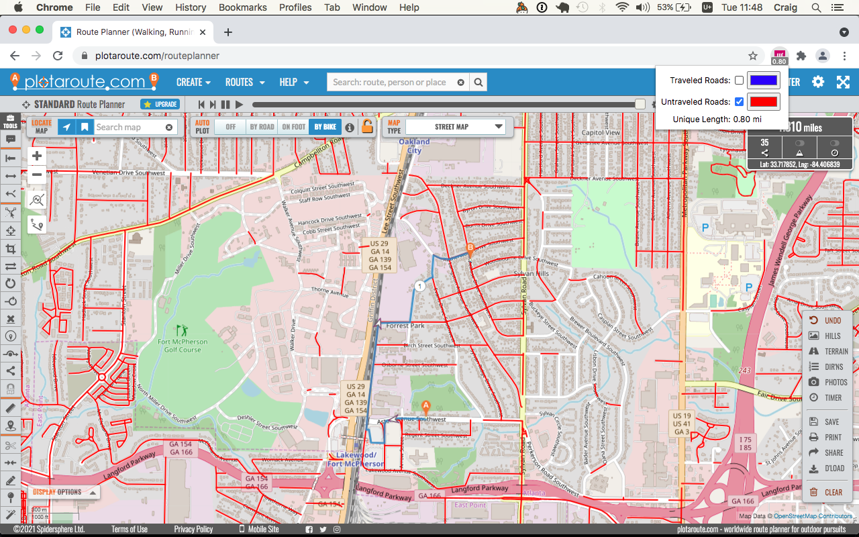Click the route information i icon

coord(350,126)
